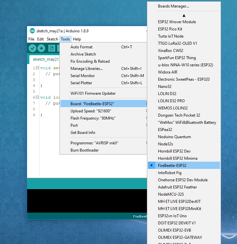Choose Burn Bootloader

(103, 150)
